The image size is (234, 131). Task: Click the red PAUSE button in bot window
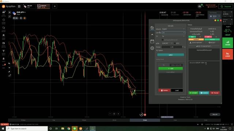point(215,93)
